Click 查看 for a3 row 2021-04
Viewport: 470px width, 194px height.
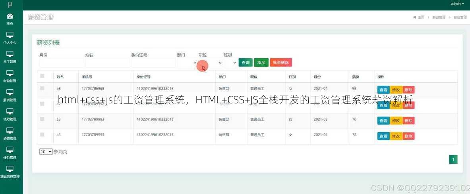383,136
